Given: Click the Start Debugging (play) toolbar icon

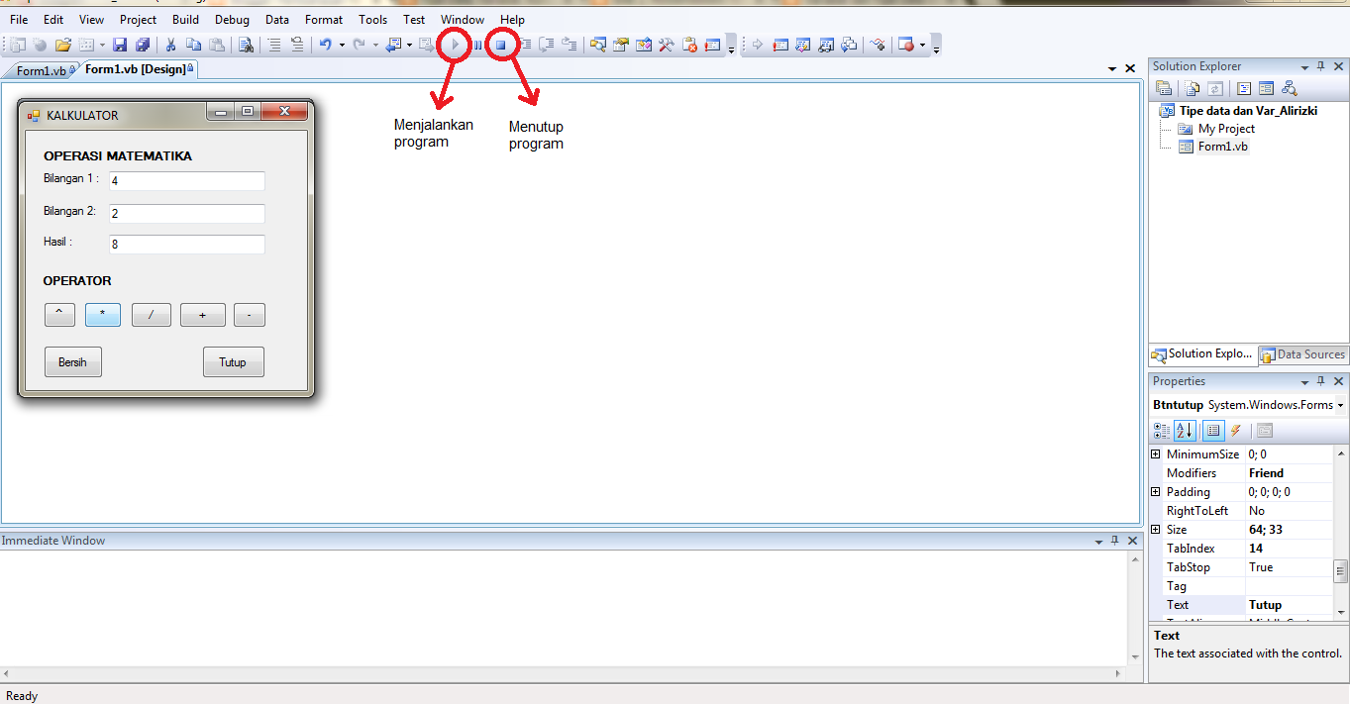Looking at the screenshot, I should point(455,44).
